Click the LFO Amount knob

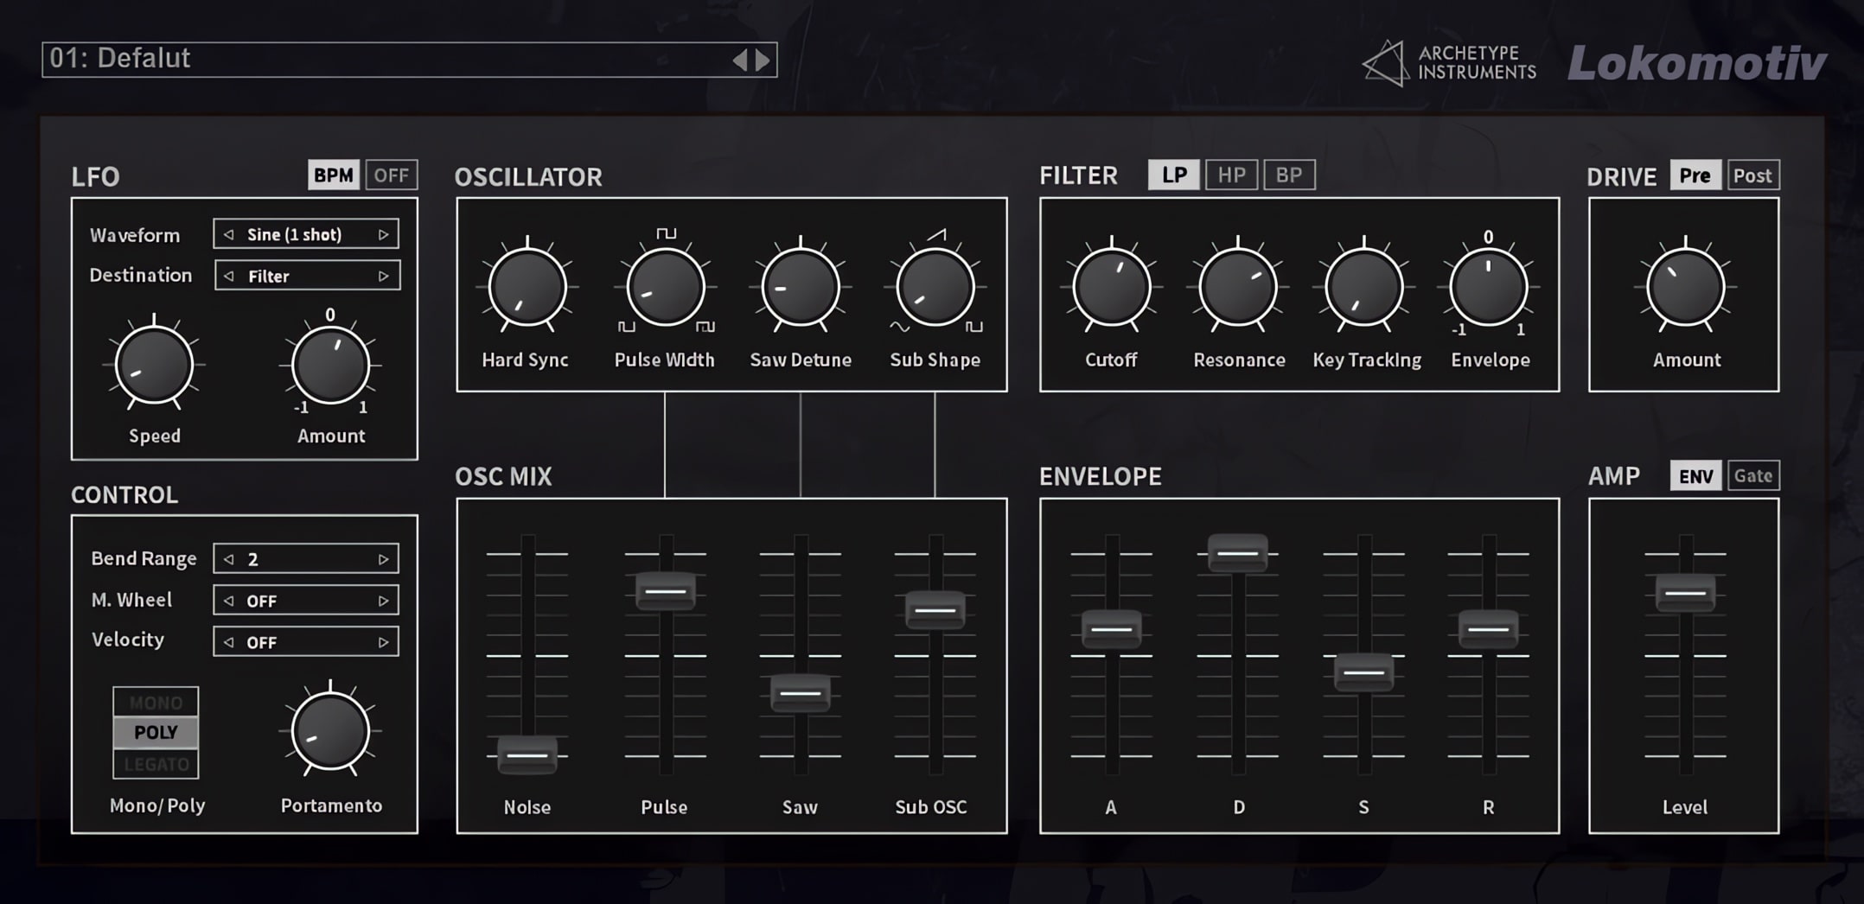click(x=330, y=366)
